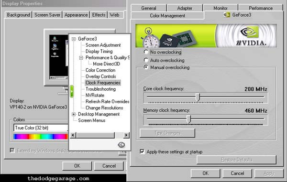This screenshot has width=287, height=182.
Task: Click the scrollbar left arrow in tree panel
Action: point(73,135)
